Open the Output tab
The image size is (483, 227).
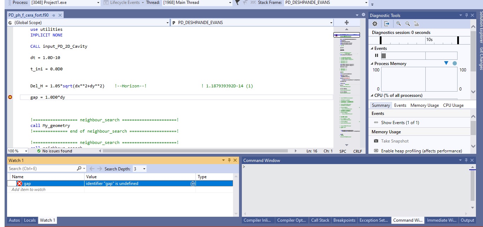(467, 220)
